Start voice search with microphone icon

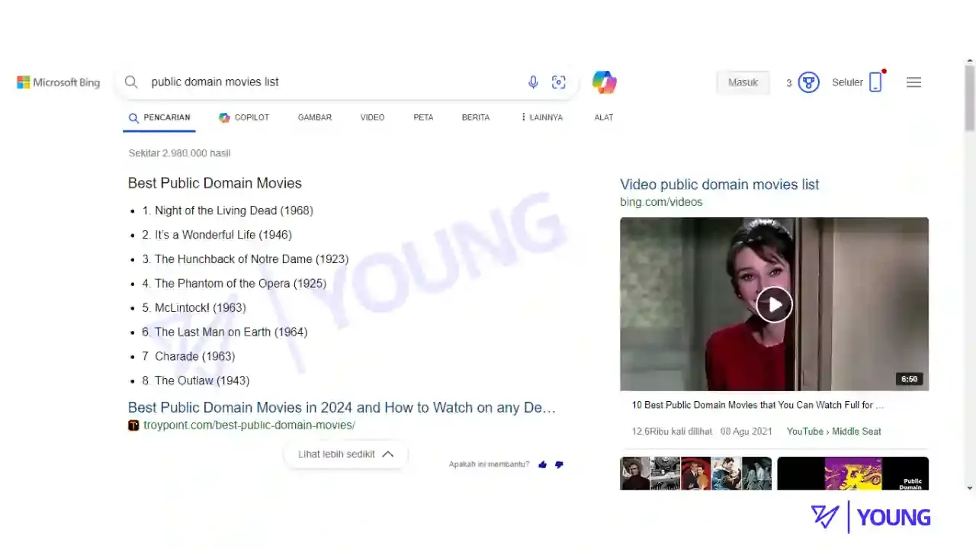pos(533,82)
